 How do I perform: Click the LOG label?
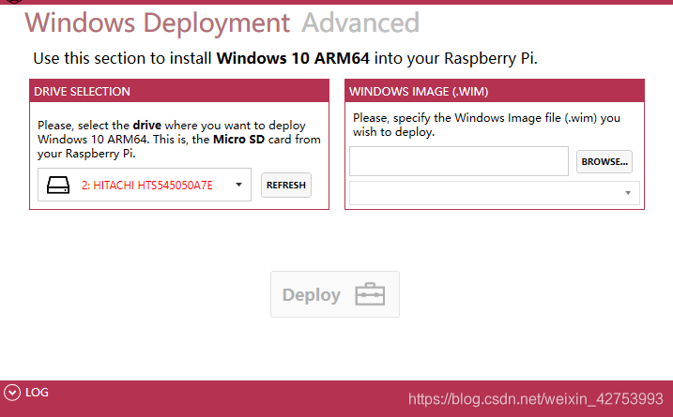coord(37,393)
